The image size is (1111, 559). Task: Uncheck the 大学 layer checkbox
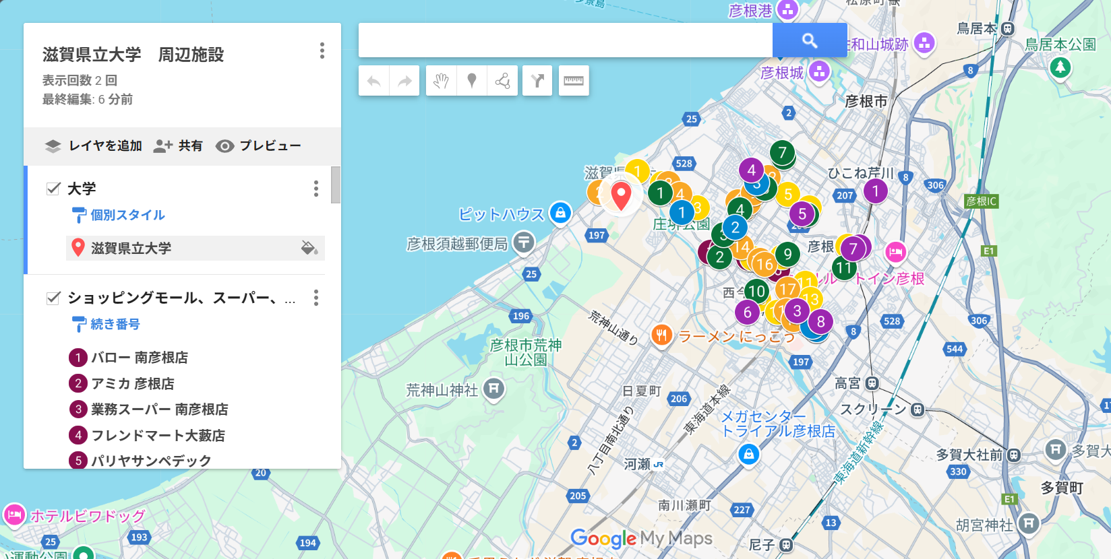pos(53,189)
